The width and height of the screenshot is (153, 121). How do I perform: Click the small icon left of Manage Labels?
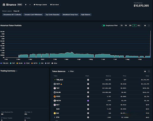pyautogui.click(x=30, y=5)
